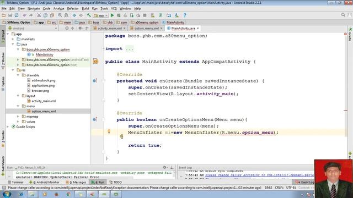Click the Internet Explorer taskbar icon
Image resolution: width=353 pixels, height=198 pixels.
click(x=21, y=194)
